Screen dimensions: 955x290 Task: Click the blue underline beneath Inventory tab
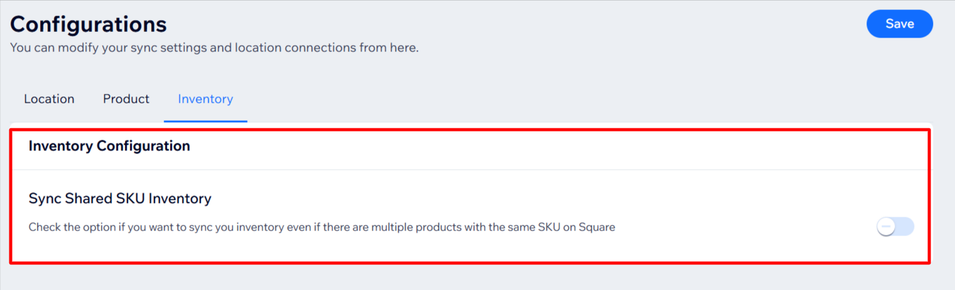point(205,121)
